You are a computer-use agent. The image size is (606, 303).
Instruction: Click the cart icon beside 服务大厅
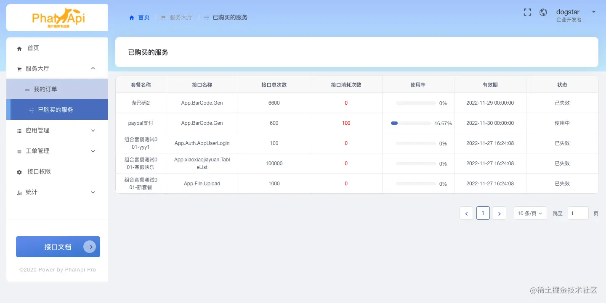pyautogui.click(x=19, y=69)
